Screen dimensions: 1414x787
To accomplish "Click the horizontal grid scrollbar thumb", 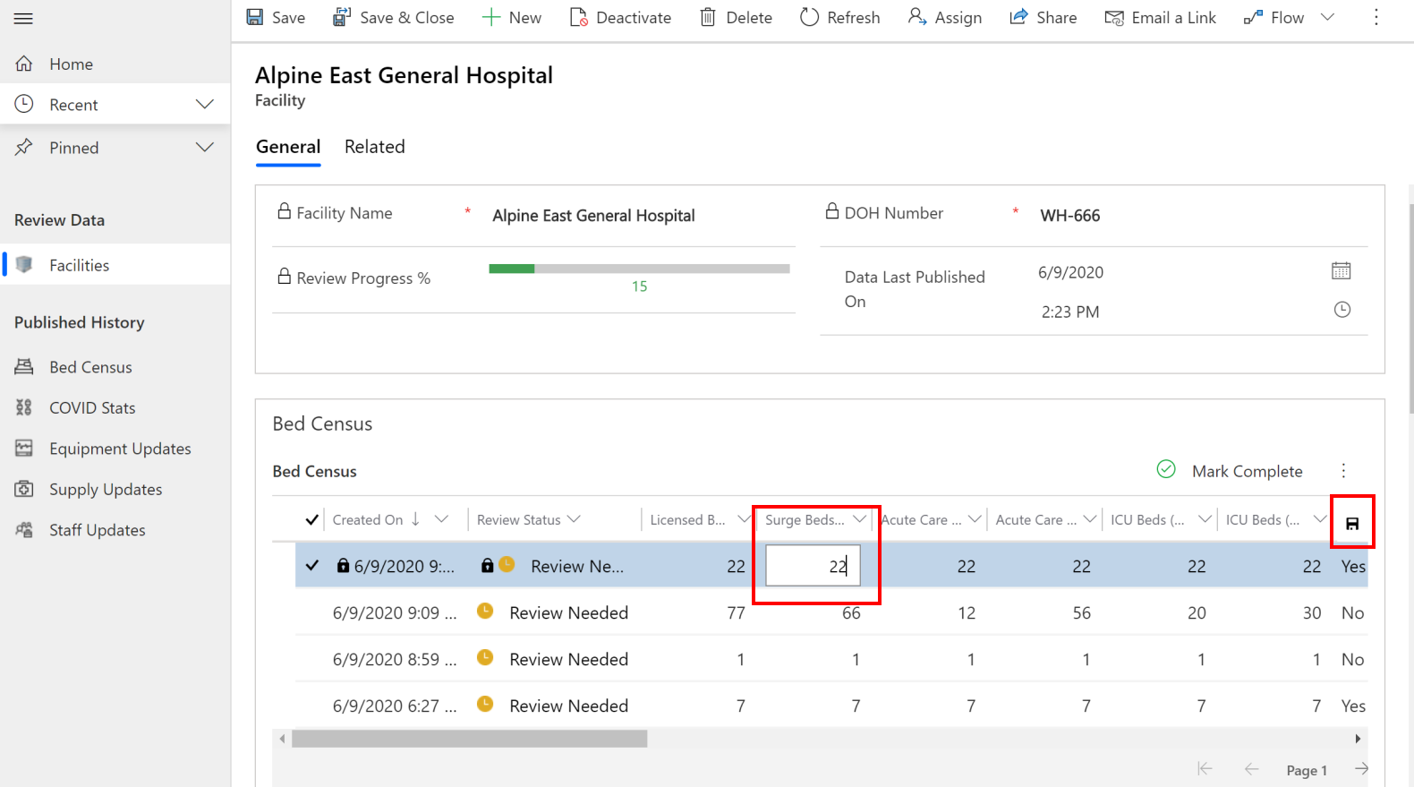I will [469, 739].
